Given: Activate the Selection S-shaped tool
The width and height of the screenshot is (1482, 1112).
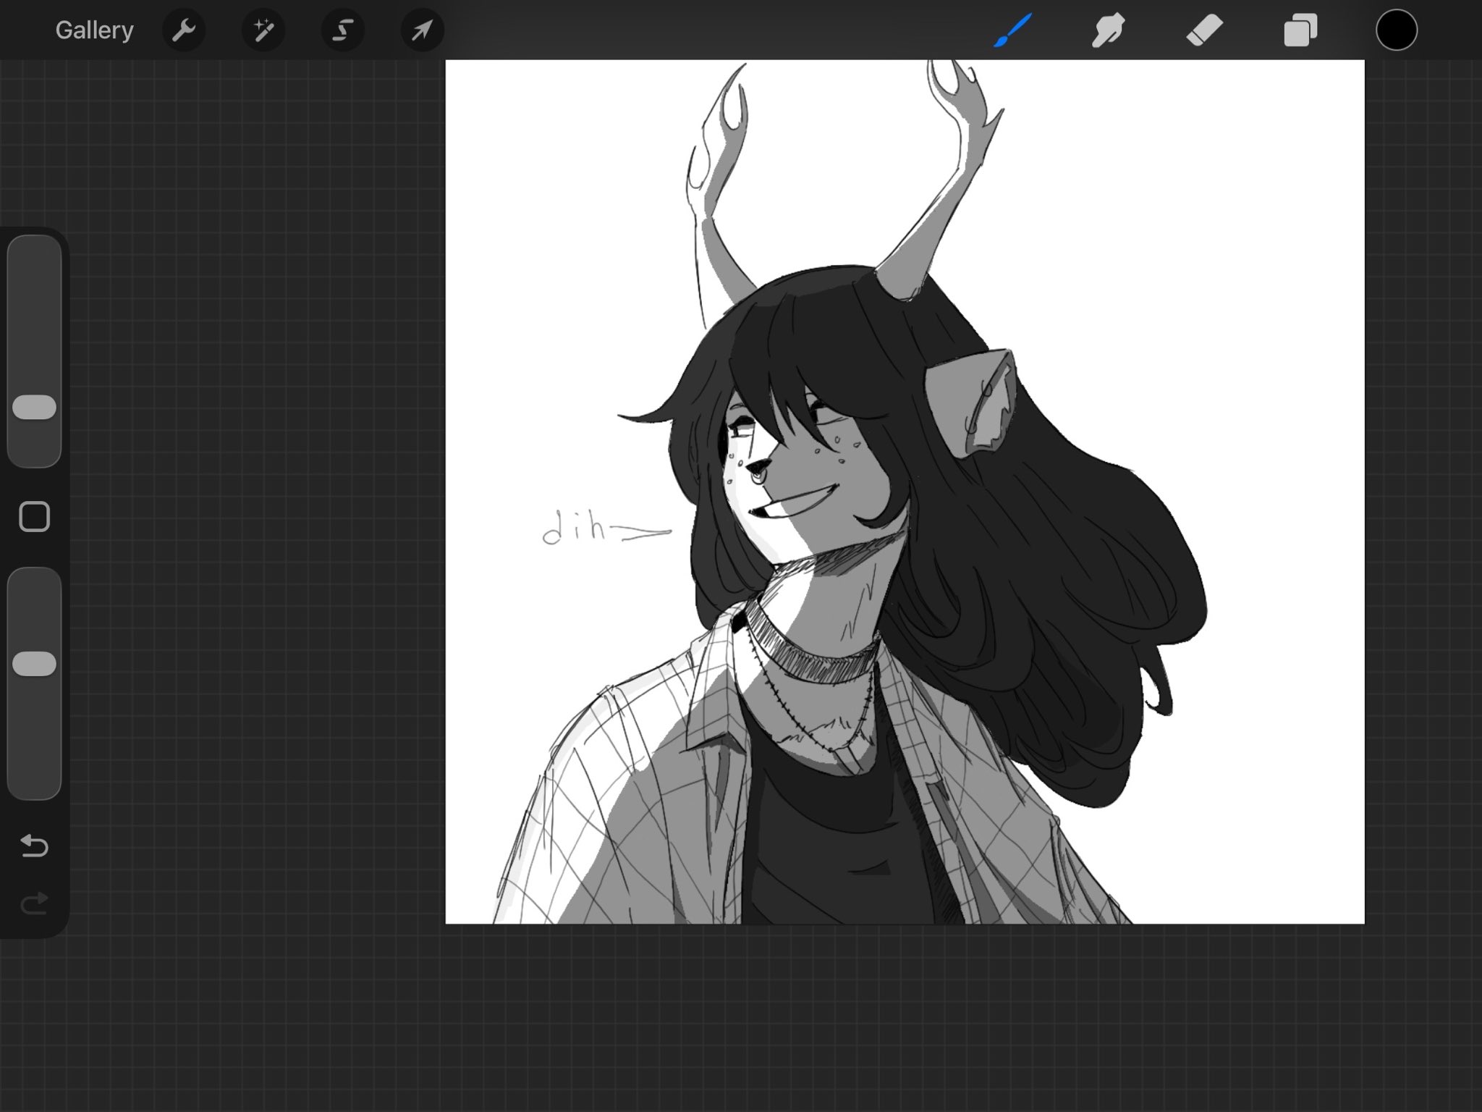Looking at the screenshot, I should pyautogui.click(x=343, y=30).
